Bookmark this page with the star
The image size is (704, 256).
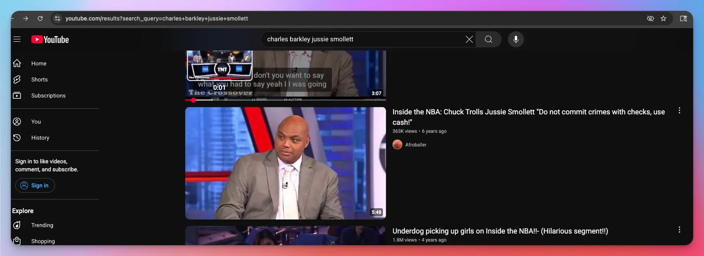click(x=663, y=18)
